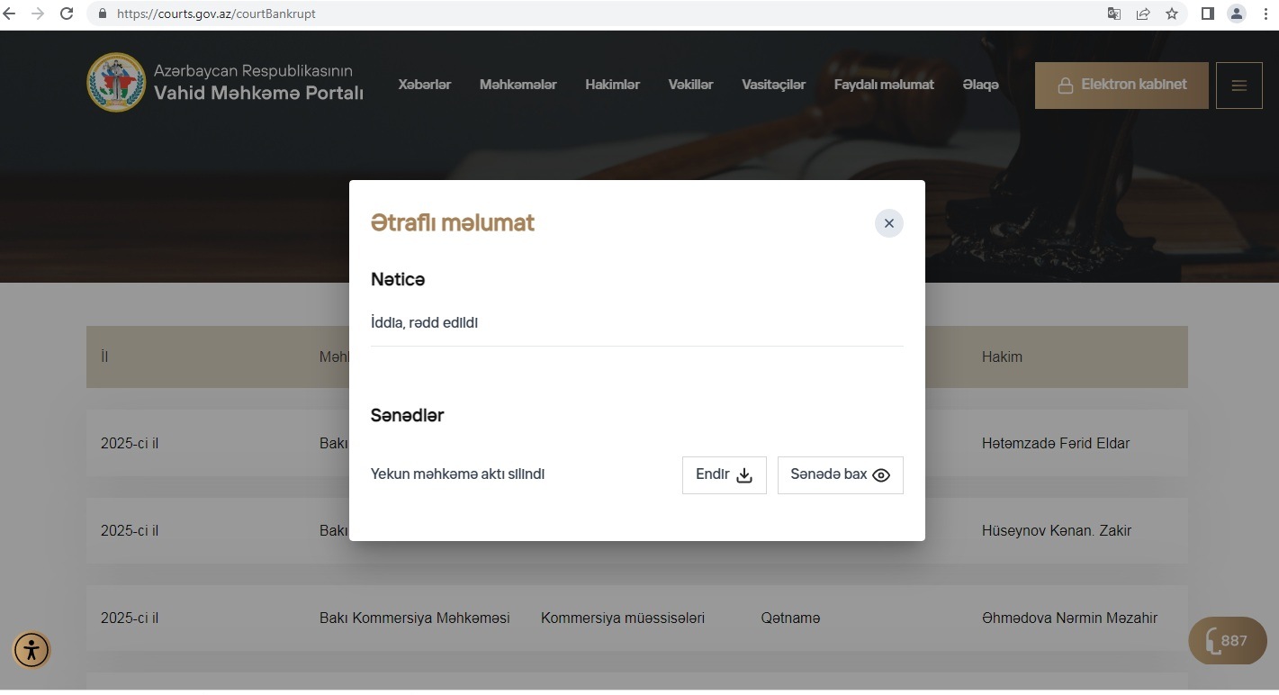Open the Xəbərlər menu item

click(x=424, y=85)
